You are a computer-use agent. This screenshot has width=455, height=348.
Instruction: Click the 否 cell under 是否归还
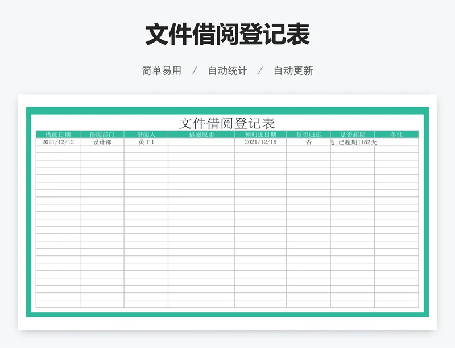tap(308, 142)
